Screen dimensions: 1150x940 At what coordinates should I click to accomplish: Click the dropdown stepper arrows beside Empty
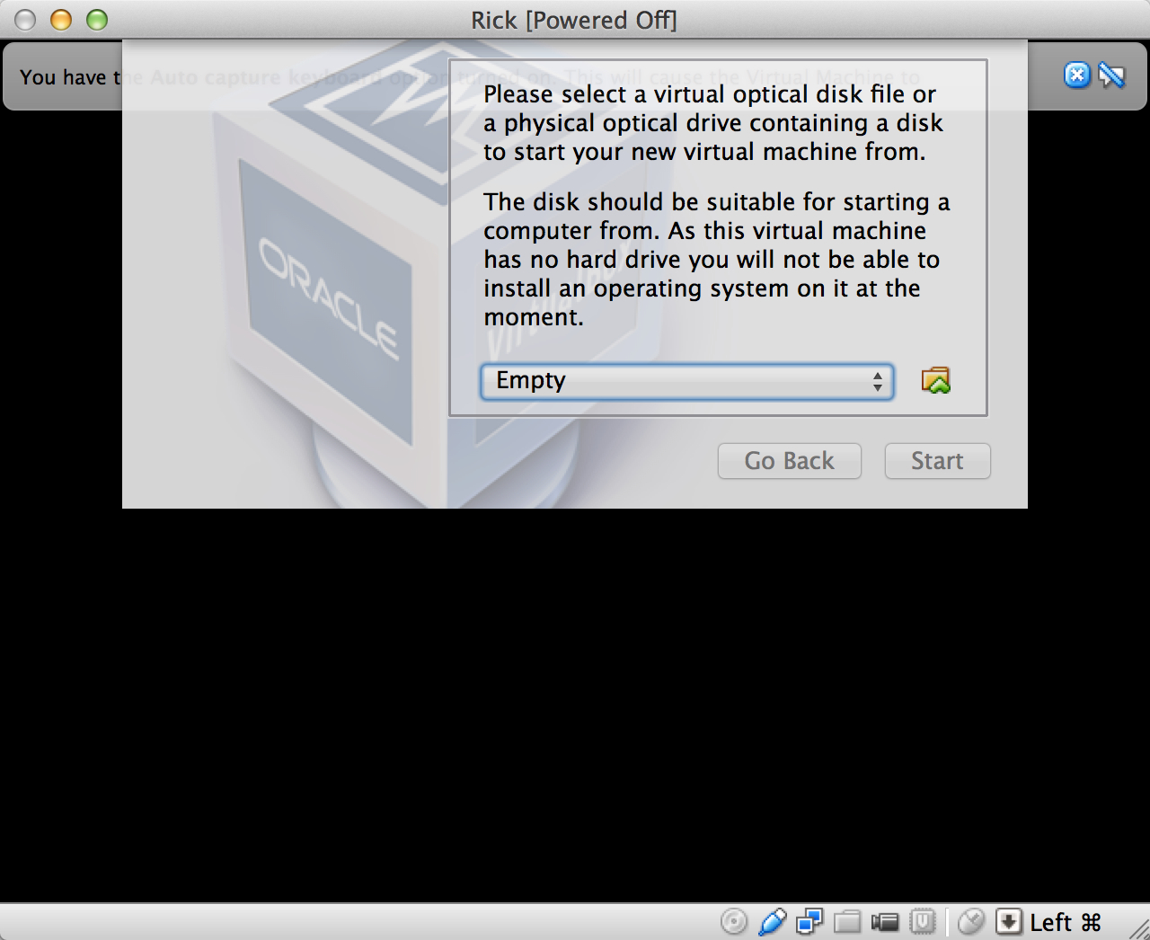click(878, 381)
